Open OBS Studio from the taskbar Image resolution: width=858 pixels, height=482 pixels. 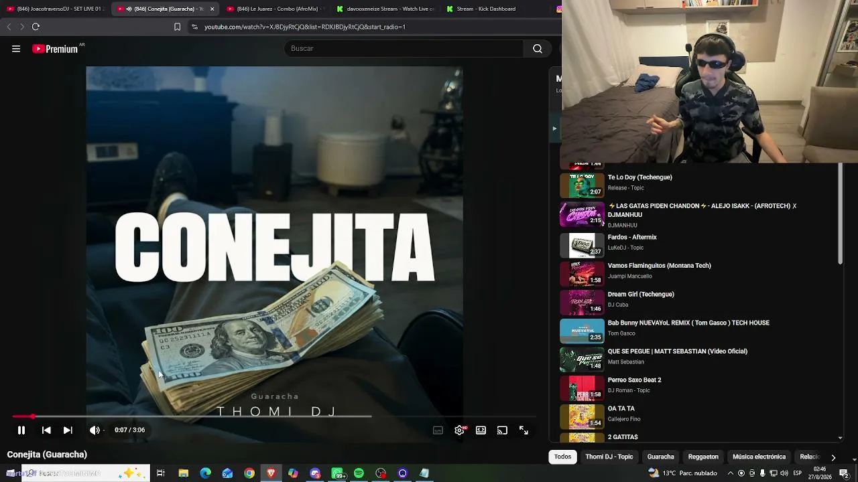coord(381,473)
